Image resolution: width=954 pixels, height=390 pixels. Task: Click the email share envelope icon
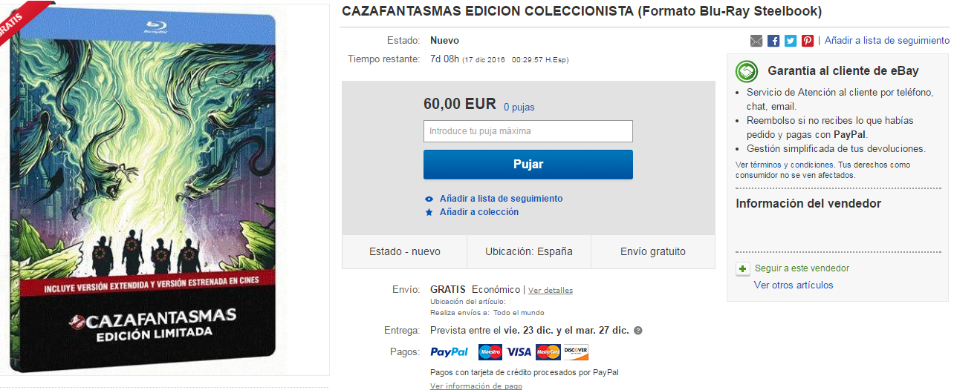[x=756, y=41]
